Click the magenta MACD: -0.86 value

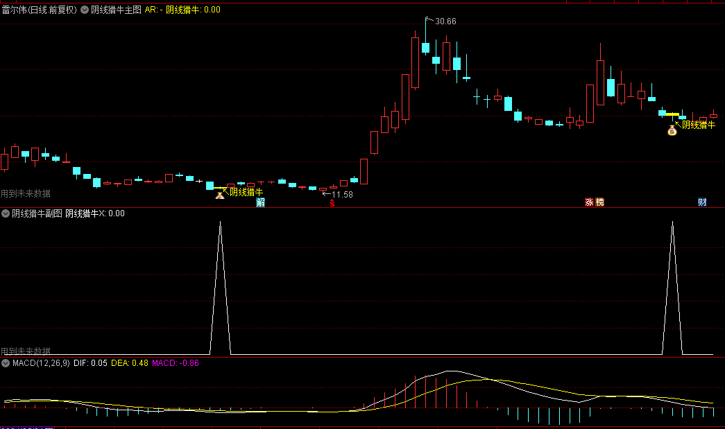click(176, 363)
